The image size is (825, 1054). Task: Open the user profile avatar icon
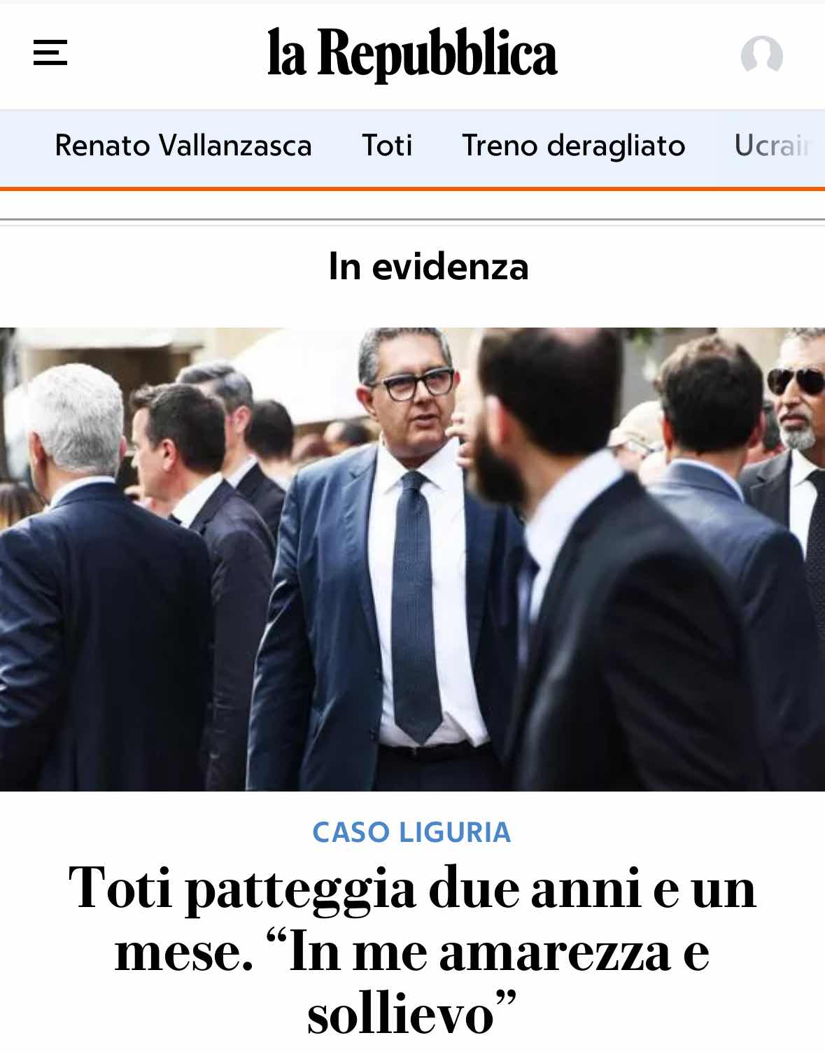tap(761, 55)
